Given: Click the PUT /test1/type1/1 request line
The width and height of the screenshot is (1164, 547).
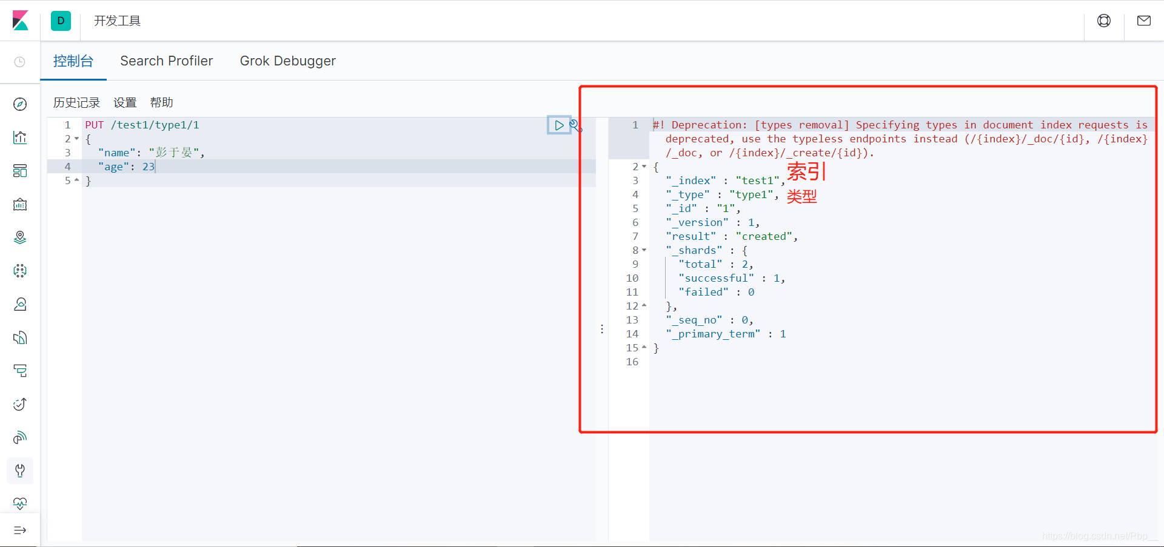Looking at the screenshot, I should pyautogui.click(x=142, y=125).
